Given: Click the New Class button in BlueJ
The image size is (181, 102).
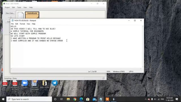Looking at the screenshot, I should pyautogui.click(x=10, y=13).
